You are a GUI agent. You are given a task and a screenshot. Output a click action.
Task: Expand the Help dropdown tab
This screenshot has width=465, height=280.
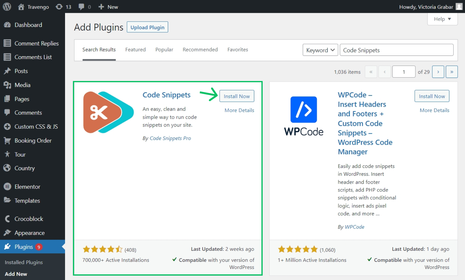tap(442, 19)
